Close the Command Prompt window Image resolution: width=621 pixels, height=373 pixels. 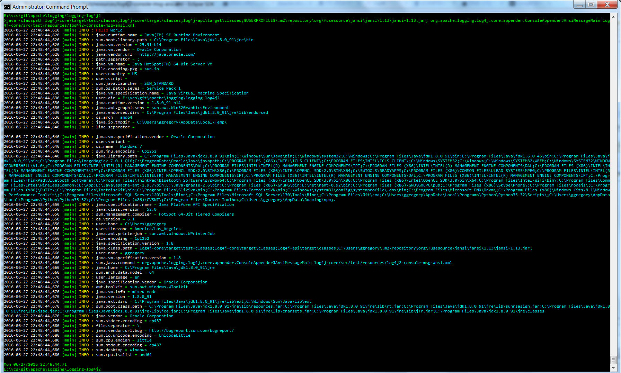[607, 4]
